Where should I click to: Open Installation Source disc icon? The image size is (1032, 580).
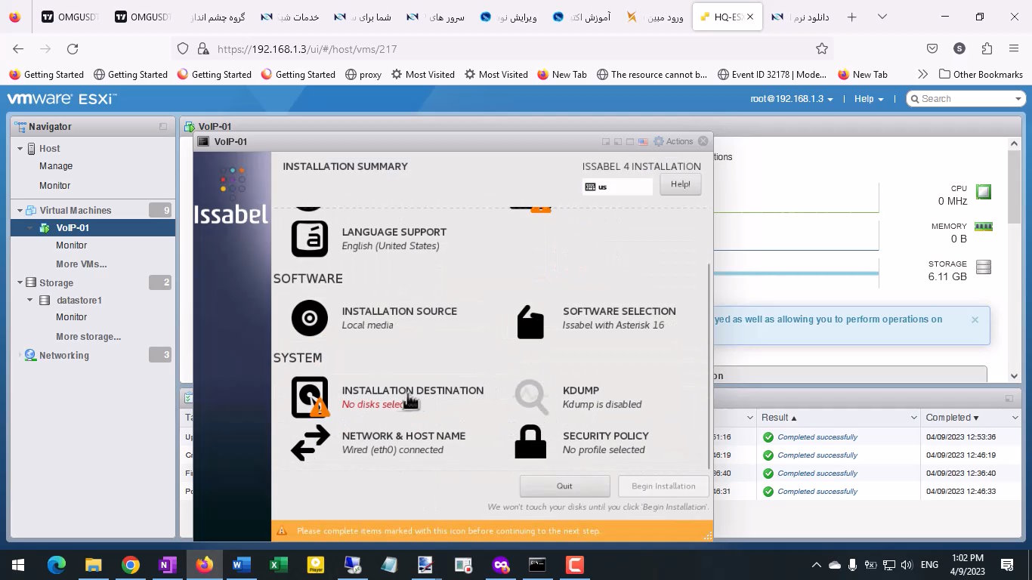tap(310, 318)
